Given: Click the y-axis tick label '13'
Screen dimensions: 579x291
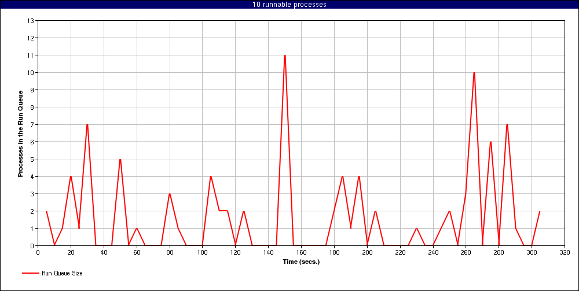Looking at the screenshot, I should (31, 21).
